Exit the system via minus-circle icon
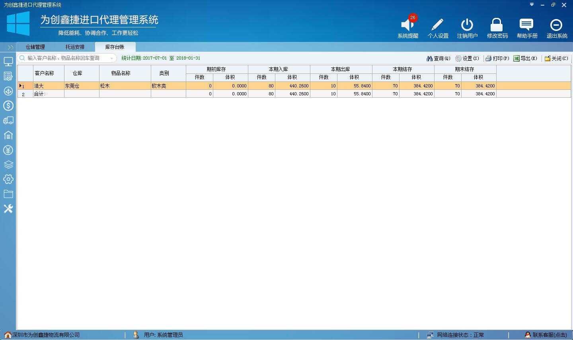The width and height of the screenshot is (573, 340). point(556,25)
